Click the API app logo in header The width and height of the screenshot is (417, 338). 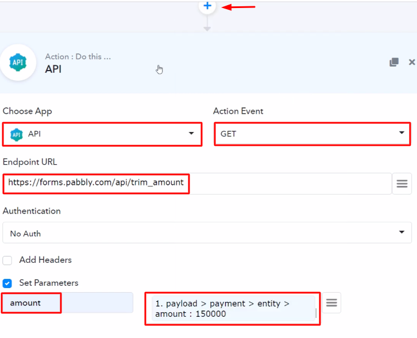tap(18, 63)
